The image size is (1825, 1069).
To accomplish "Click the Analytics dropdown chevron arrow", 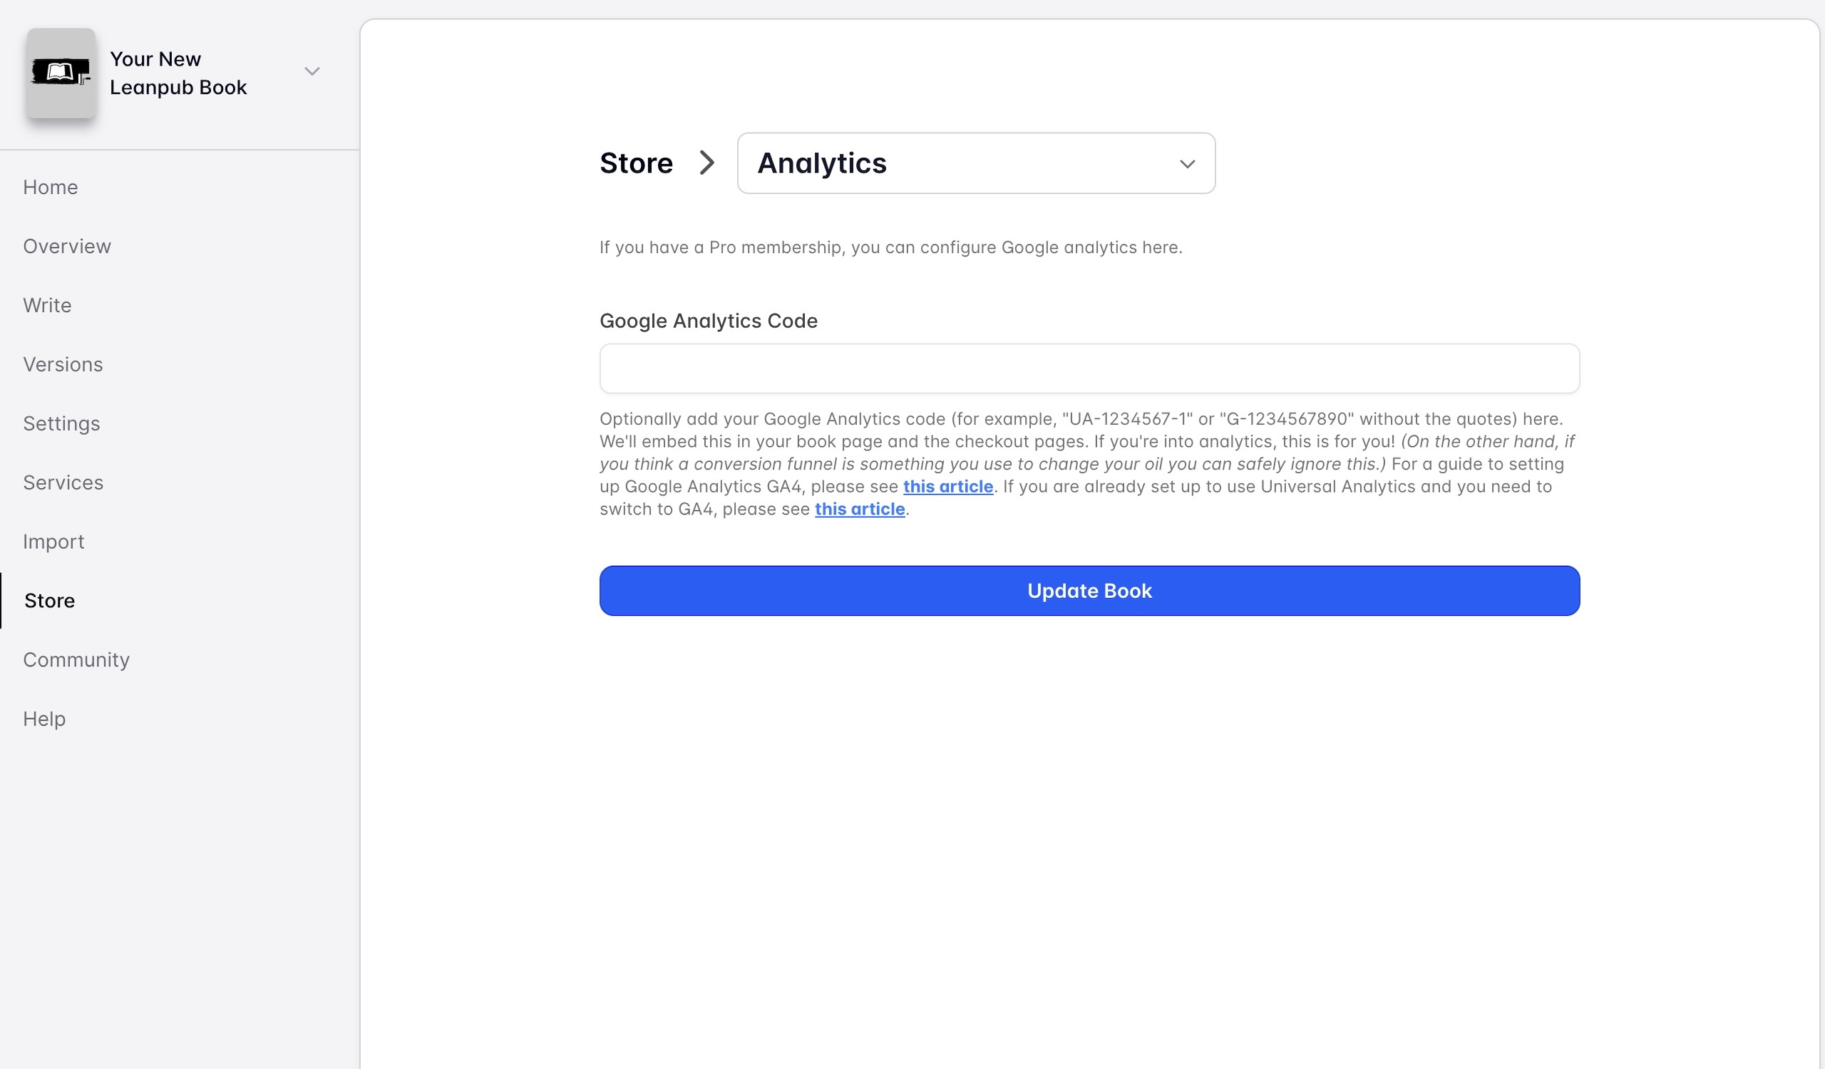I will coord(1187,165).
